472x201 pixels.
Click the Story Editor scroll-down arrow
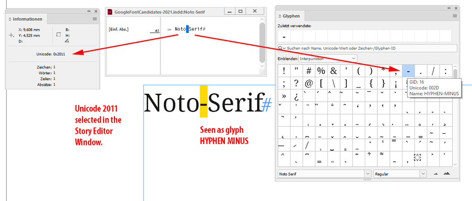[x=262, y=66]
